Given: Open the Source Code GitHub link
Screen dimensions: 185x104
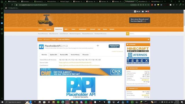Looking at the screenshot, I should click(75, 62).
